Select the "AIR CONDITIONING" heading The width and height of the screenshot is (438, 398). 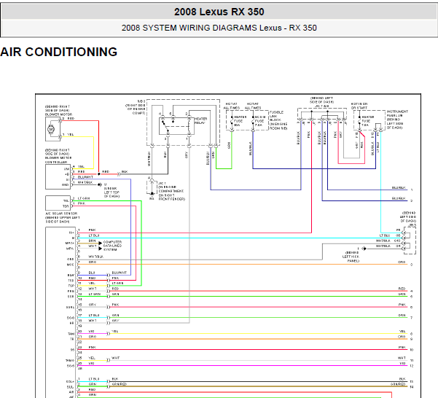click(x=58, y=52)
